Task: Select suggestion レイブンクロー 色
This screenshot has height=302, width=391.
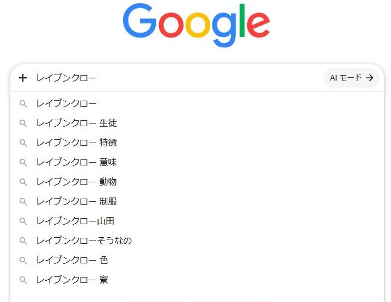Action: point(197,260)
